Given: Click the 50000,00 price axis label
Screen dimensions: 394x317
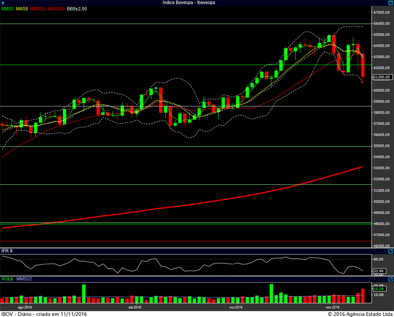Looking at the screenshot, I should (381, 202).
